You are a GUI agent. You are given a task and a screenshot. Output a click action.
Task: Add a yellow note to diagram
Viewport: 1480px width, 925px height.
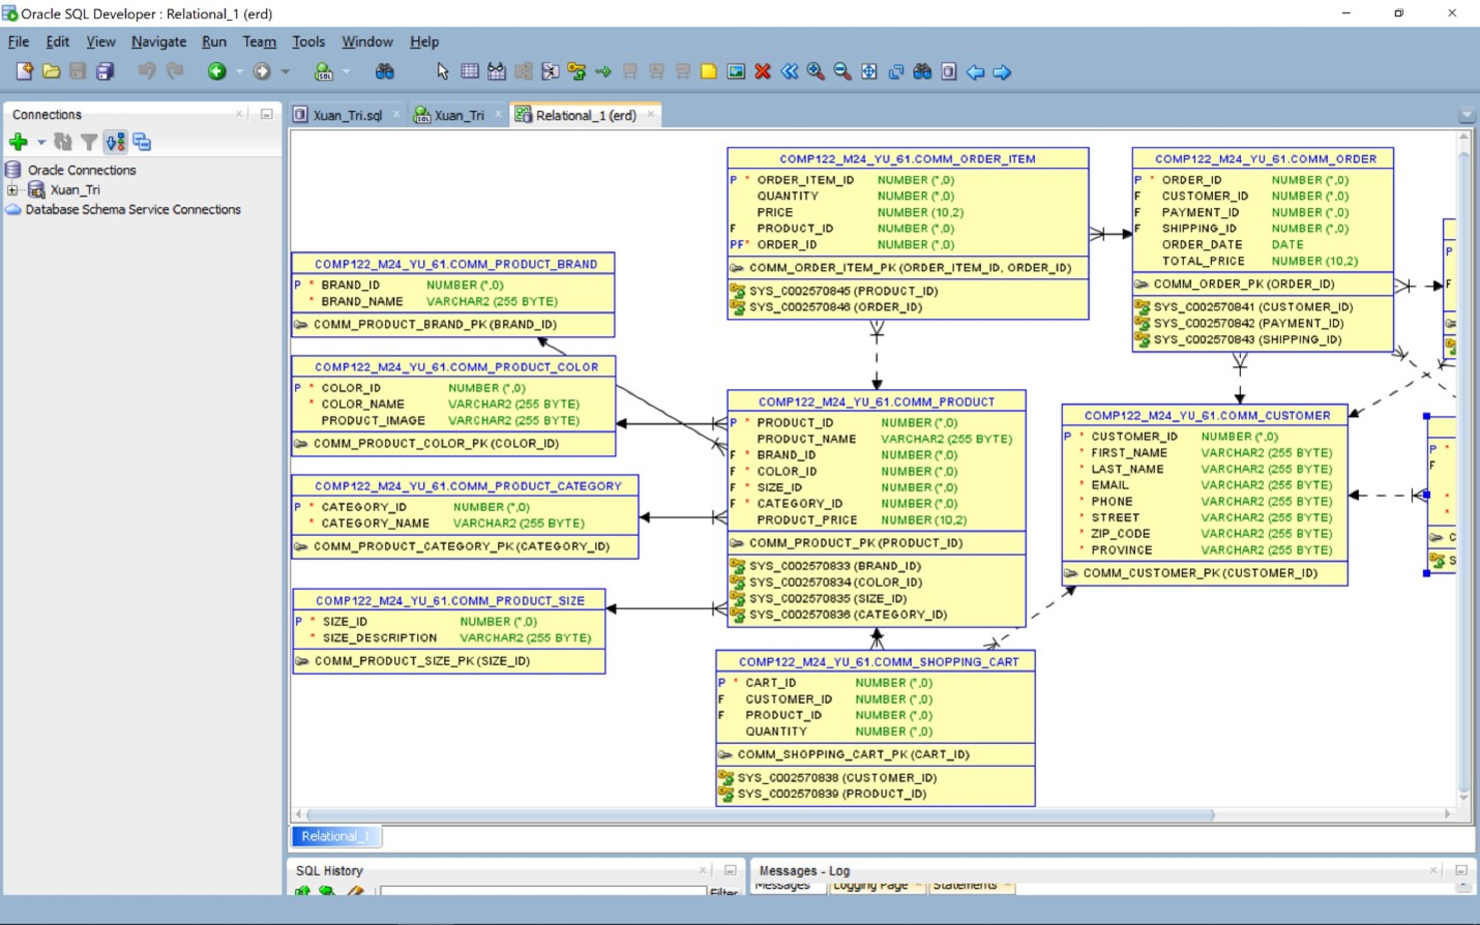[709, 72]
